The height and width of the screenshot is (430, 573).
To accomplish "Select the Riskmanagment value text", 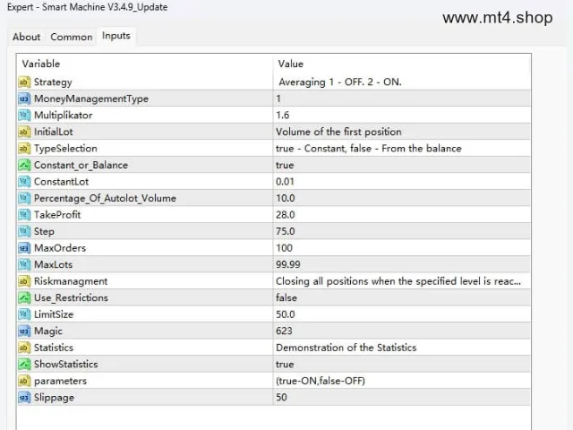I will tap(398, 281).
